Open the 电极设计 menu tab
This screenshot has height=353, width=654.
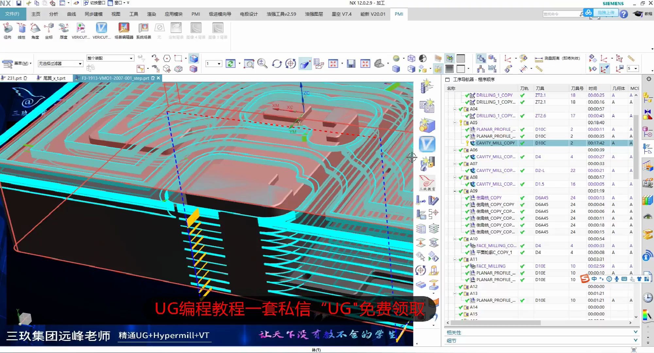(x=249, y=14)
